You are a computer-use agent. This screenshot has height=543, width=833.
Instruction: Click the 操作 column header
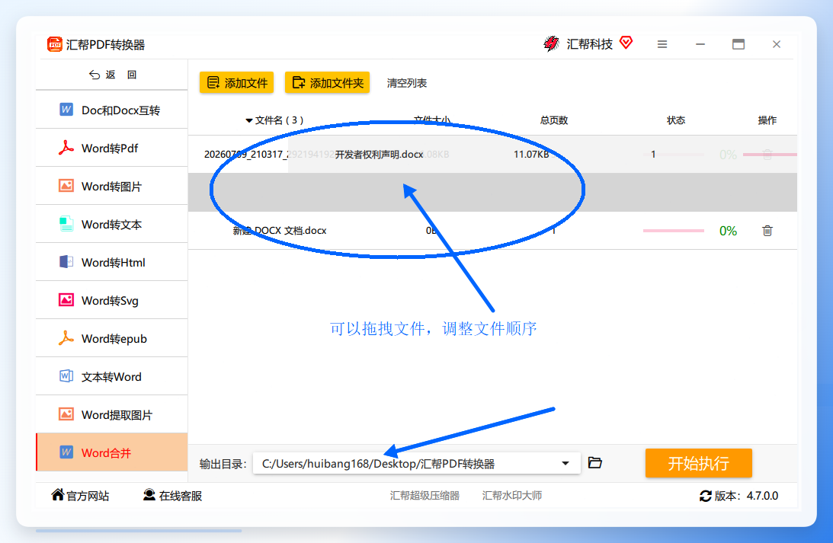(767, 120)
